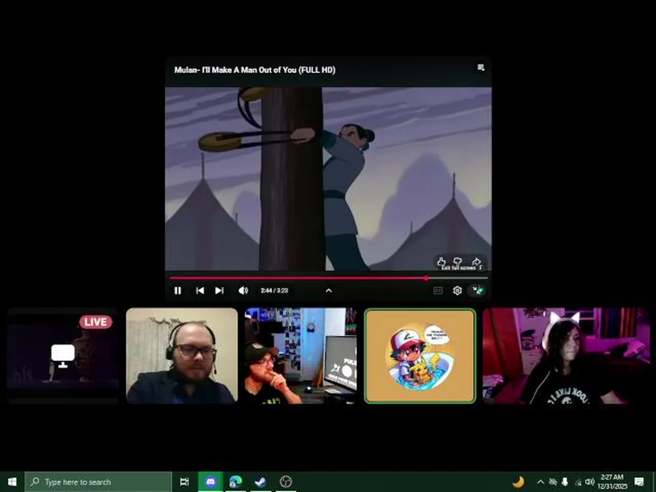Share the video using arrow icon

coord(476,262)
